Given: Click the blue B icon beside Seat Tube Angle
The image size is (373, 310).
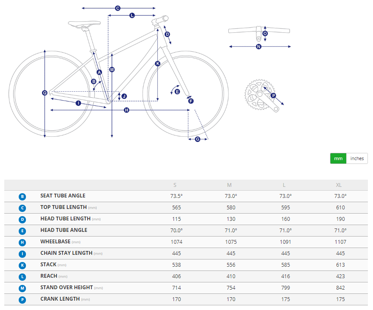Looking at the screenshot, I should (22, 197).
